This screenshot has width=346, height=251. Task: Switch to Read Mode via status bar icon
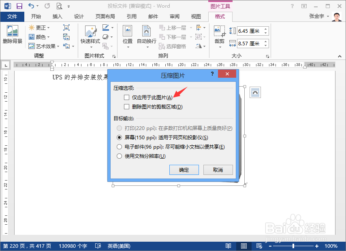[228, 246]
